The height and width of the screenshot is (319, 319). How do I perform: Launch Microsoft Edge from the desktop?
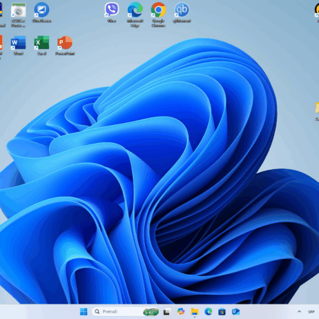coord(135,14)
